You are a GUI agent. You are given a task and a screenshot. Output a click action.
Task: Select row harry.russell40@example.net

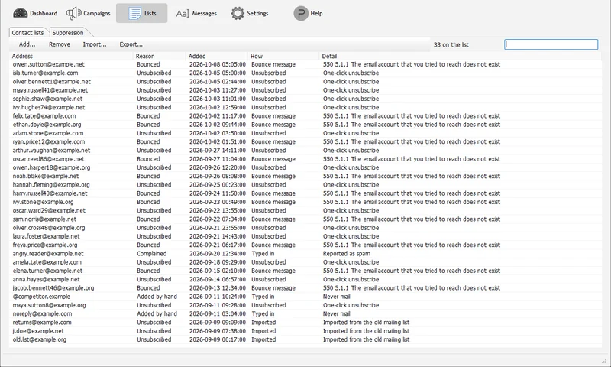tap(305, 193)
